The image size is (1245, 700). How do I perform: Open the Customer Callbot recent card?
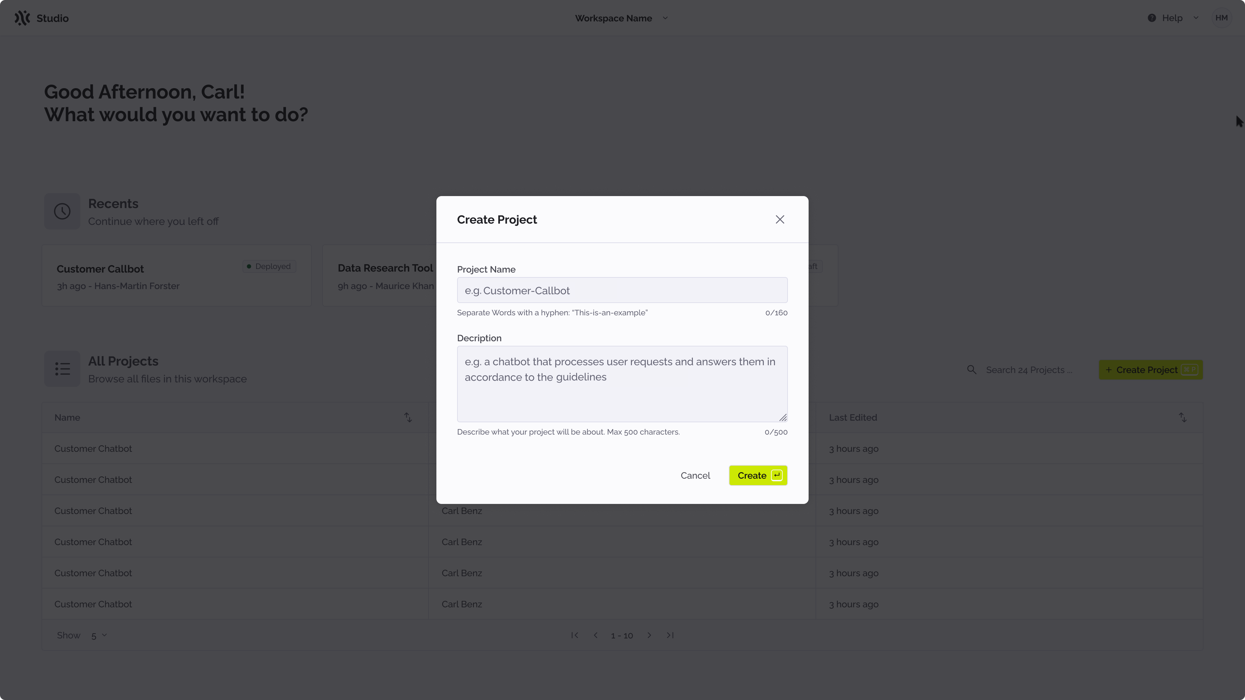point(176,276)
